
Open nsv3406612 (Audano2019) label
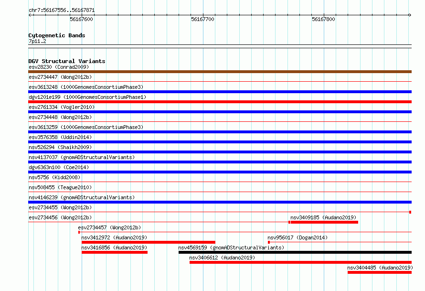(x=222, y=258)
